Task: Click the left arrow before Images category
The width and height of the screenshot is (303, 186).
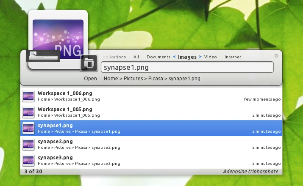Action: (174, 57)
